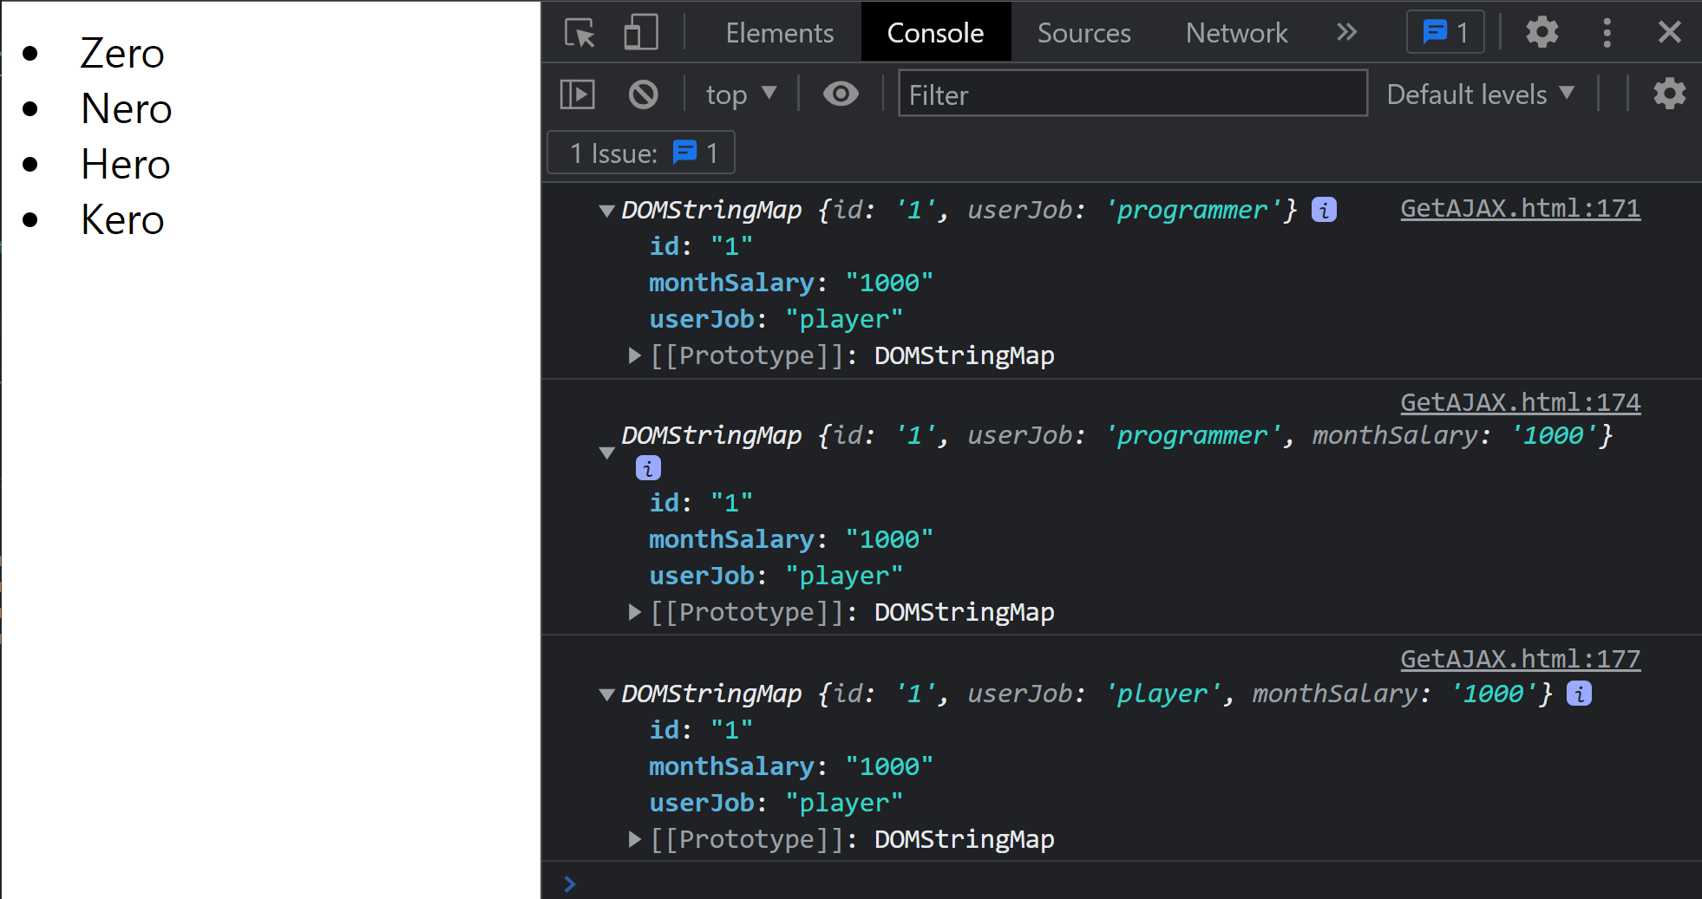Click the Nero list item
Image resolution: width=1702 pixels, height=899 pixels.
tap(127, 109)
